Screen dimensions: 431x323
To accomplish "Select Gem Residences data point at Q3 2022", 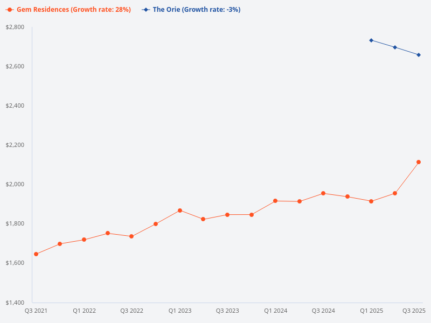I will tap(131, 236).
